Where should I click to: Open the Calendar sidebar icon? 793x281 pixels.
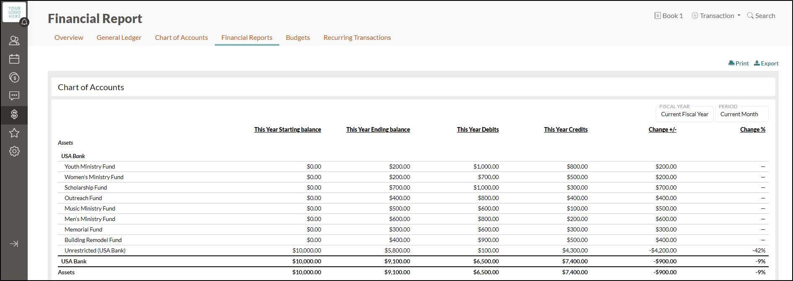14,59
